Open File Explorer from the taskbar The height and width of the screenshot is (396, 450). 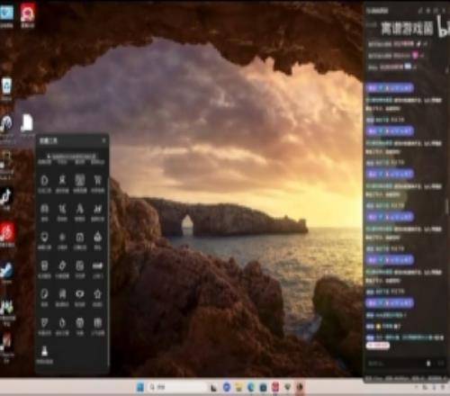[x=238, y=387]
